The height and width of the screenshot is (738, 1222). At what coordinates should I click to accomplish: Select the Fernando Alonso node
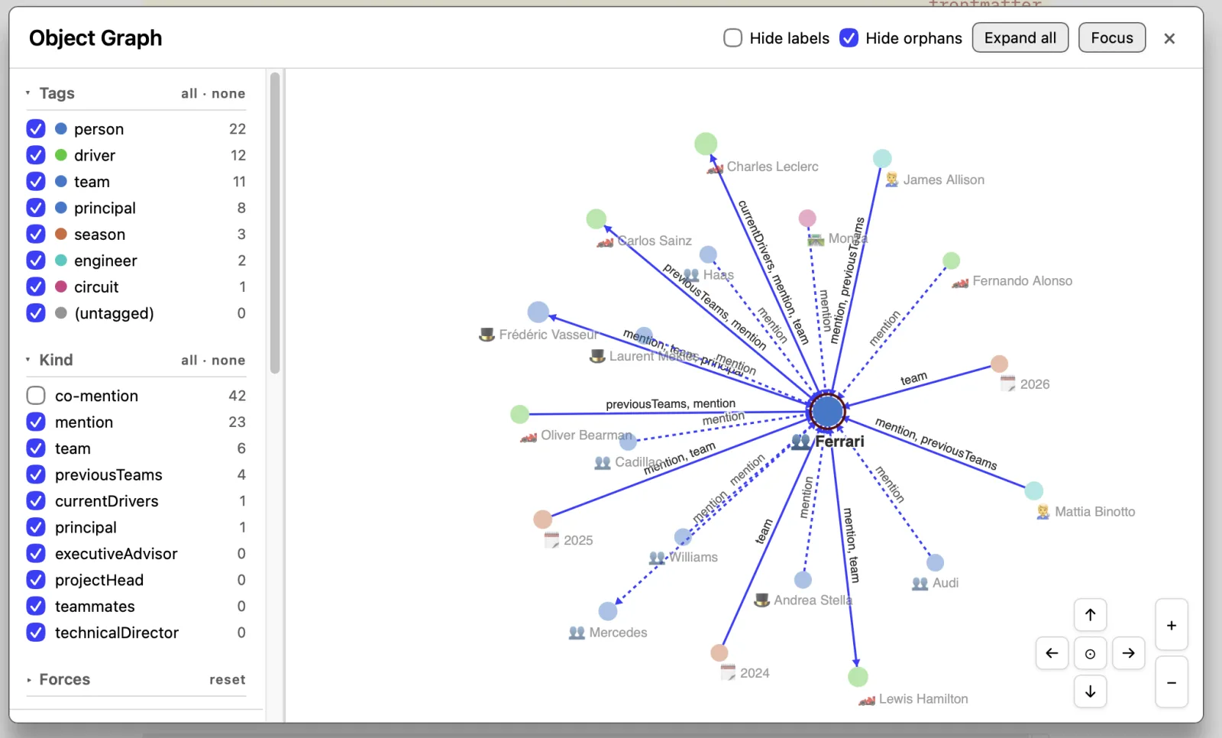951,261
